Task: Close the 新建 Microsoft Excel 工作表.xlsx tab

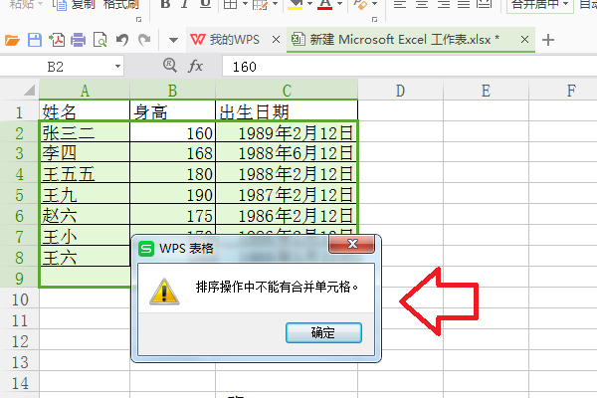Action: pyautogui.click(x=524, y=39)
